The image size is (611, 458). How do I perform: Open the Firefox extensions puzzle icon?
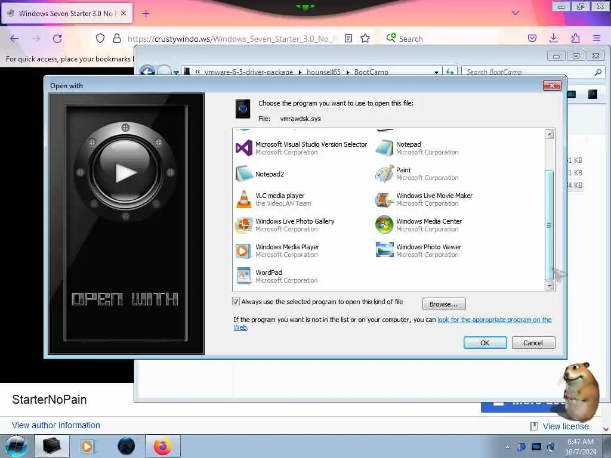point(575,38)
